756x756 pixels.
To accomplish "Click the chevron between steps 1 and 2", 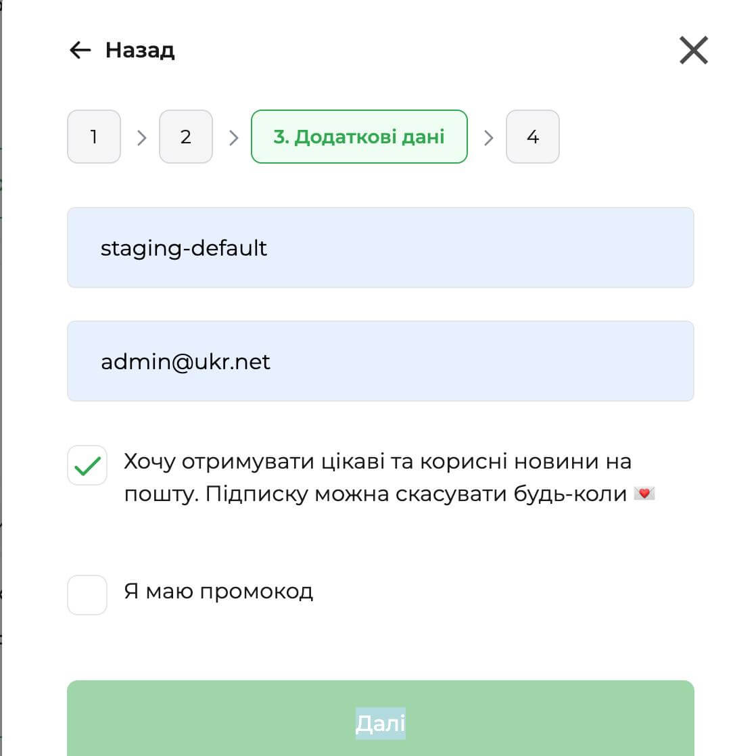I will 141,138.
